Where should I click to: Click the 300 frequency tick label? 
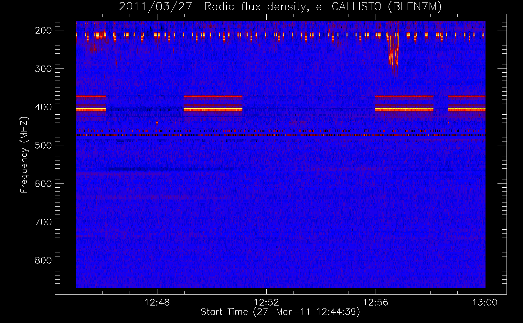coord(43,69)
